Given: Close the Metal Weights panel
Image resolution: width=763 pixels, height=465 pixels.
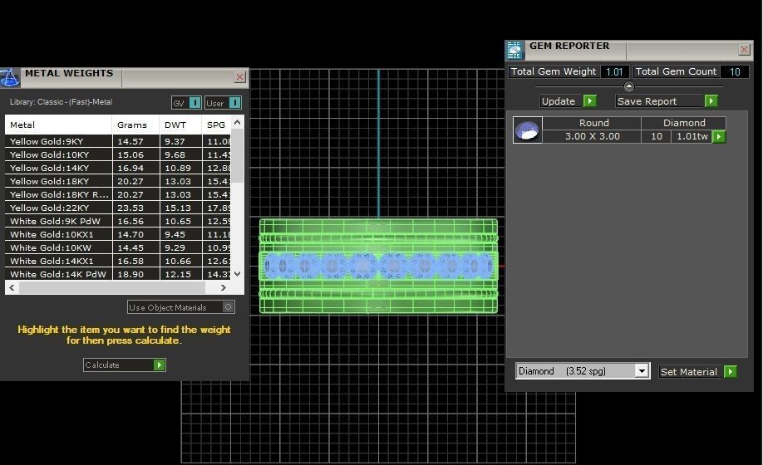Looking at the screenshot, I should (240, 76).
